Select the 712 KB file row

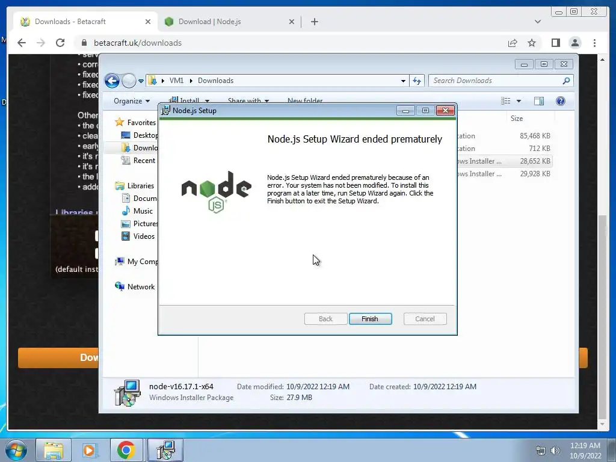(x=505, y=149)
